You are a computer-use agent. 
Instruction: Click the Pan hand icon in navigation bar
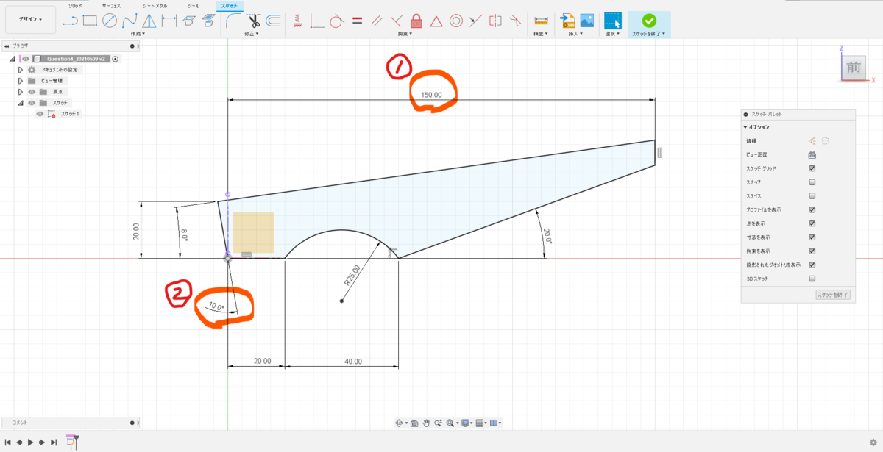click(x=426, y=423)
